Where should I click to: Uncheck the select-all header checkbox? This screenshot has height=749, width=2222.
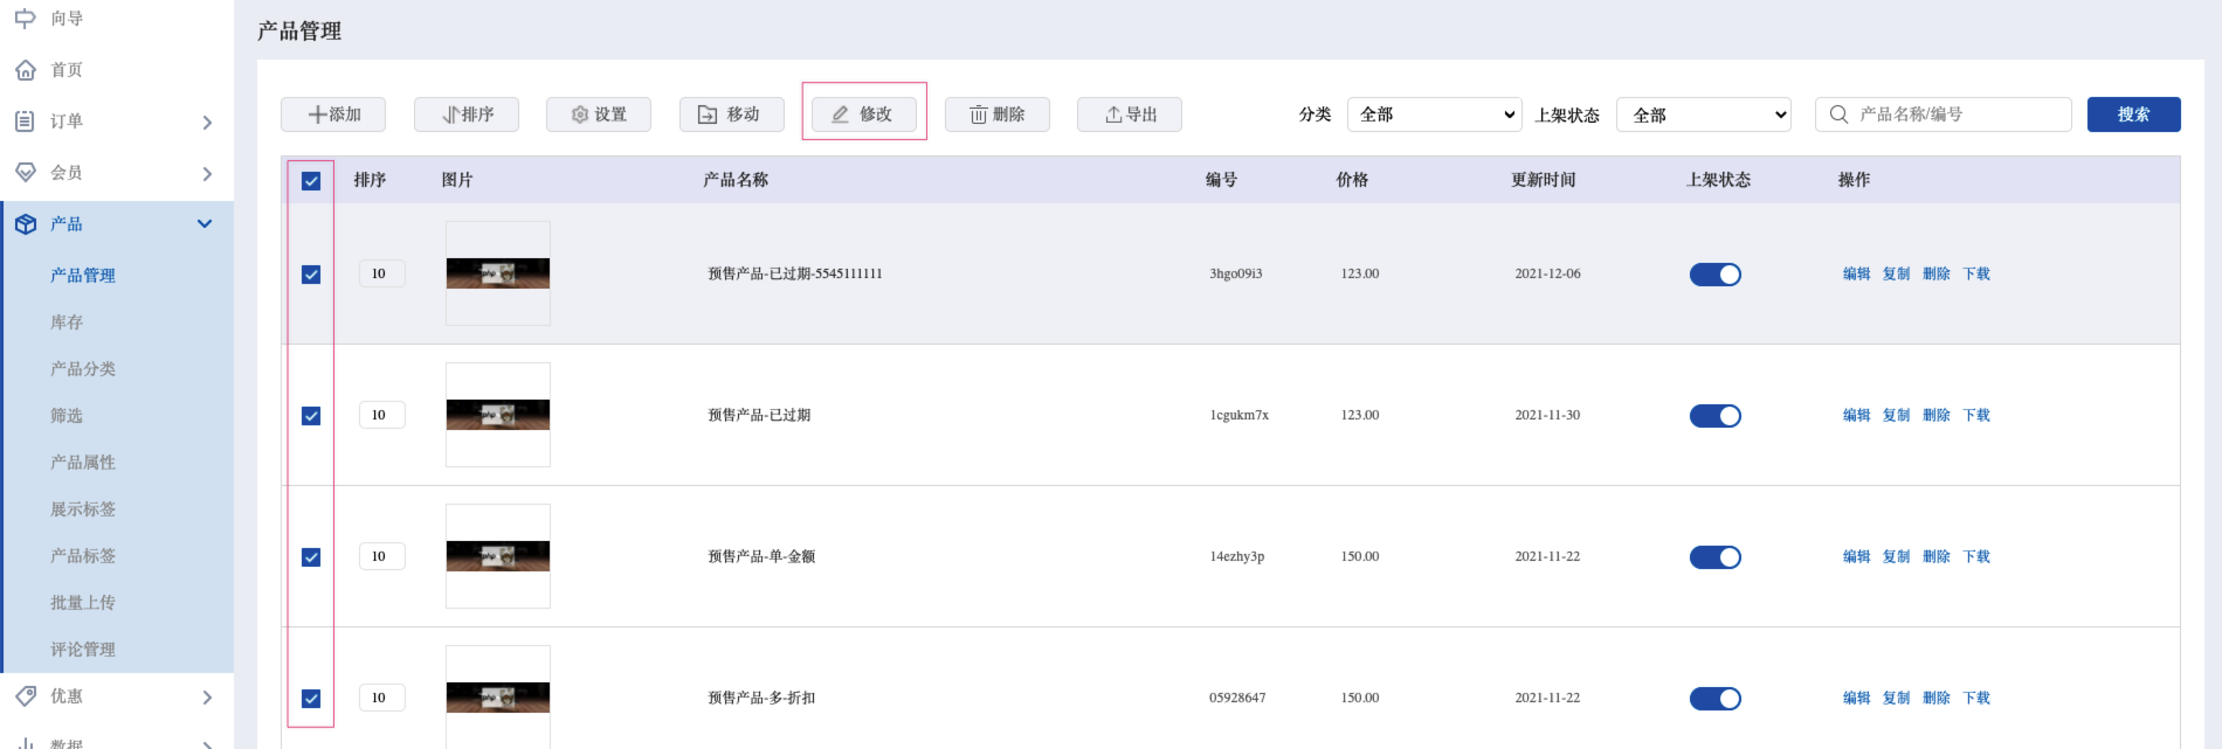click(x=310, y=181)
